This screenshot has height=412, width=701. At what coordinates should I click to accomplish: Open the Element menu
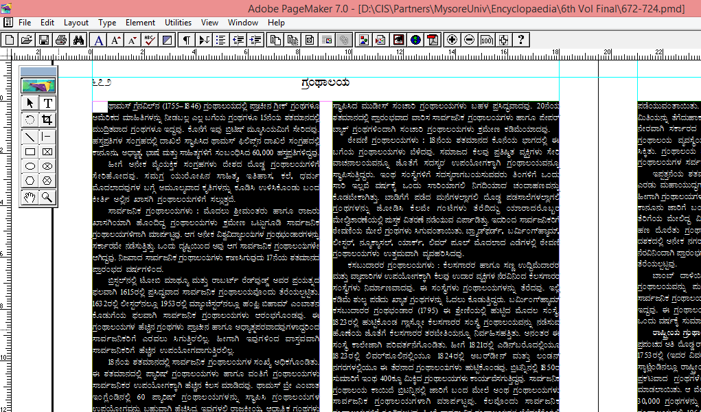(140, 22)
